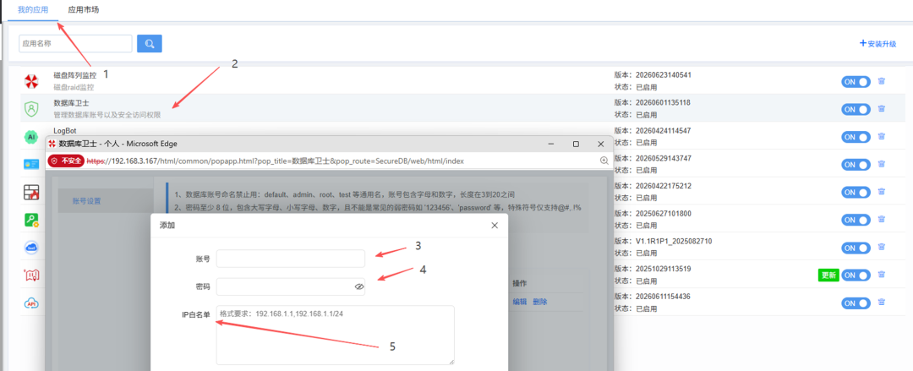Switch to the 应用市场 tab
This screenshot has width=913, height=371.
83,10
